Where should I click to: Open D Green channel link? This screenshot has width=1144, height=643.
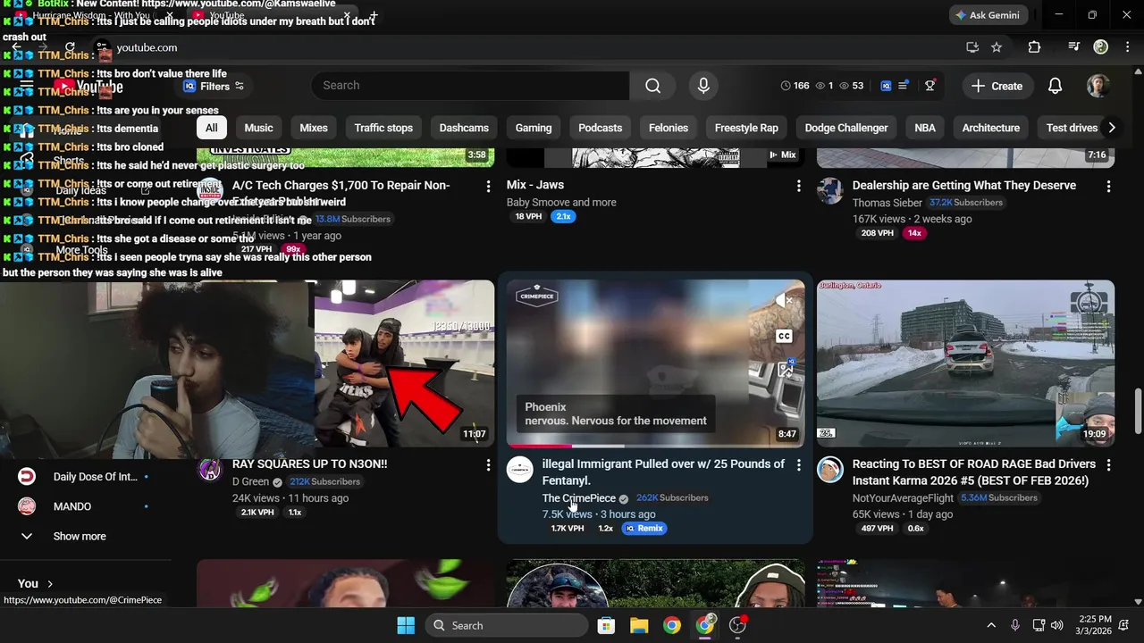(250, 481)
